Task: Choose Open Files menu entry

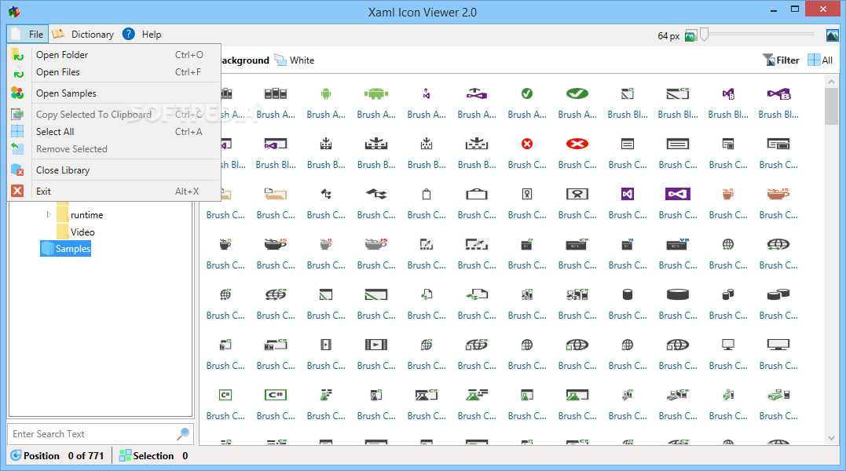Action: [115, 71]
